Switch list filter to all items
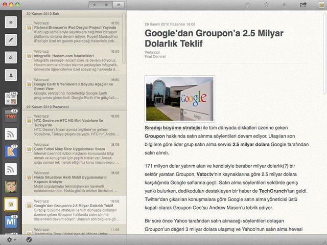This screenshot has width=327, height=245. (x=118, y=5)
